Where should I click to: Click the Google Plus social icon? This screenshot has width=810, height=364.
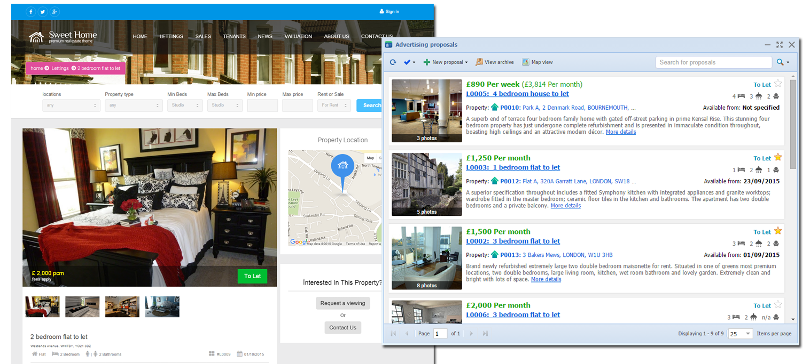tap(55, 12)
